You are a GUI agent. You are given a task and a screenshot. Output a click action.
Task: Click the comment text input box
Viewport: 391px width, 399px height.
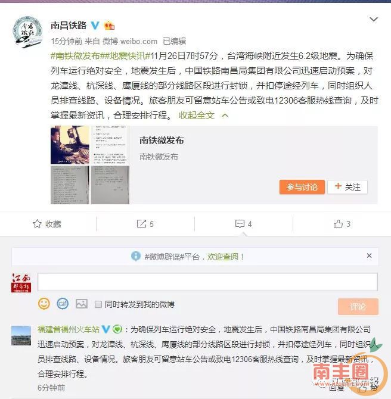click(x=207, y=282)
